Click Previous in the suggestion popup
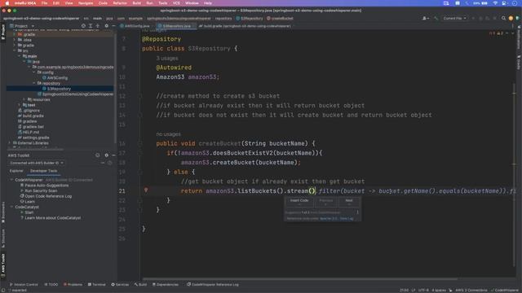The image size is (522, 293). pyautogui.click(x=326, y=202)
